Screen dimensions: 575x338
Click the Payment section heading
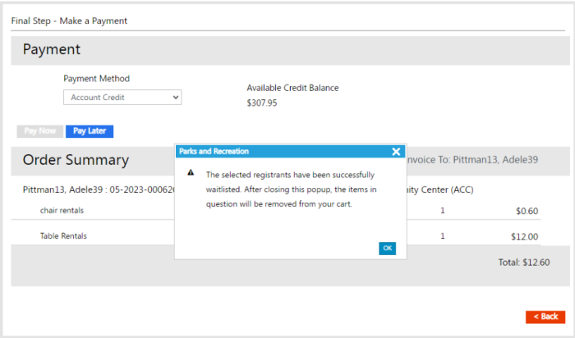point(51,50)
